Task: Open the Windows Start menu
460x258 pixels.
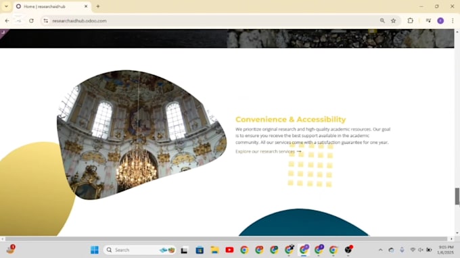Action: [x=95, y=250]
